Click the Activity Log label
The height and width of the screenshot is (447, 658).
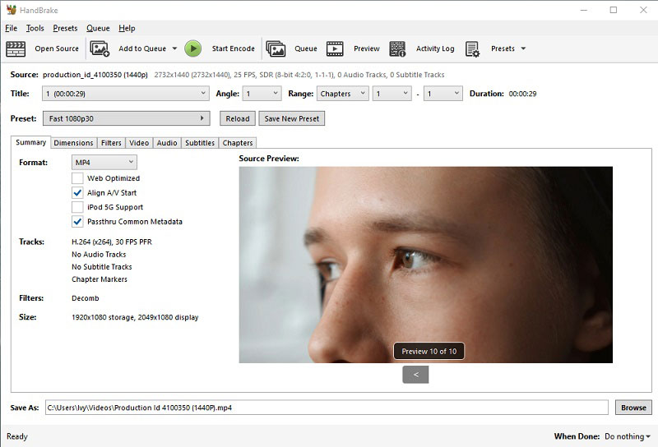pyautogui.click(x=435, y=48)
